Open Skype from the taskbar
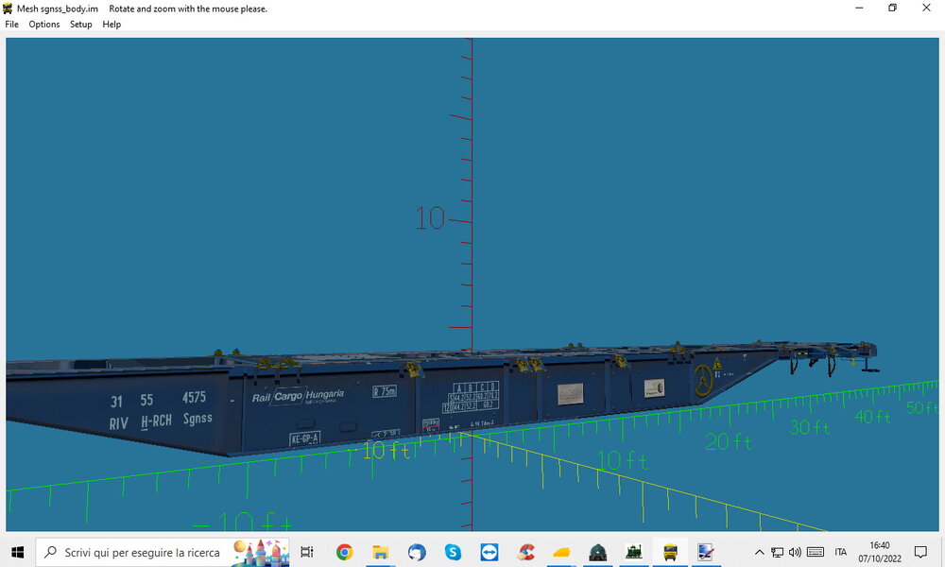The image size is (945, 567). 453,552
